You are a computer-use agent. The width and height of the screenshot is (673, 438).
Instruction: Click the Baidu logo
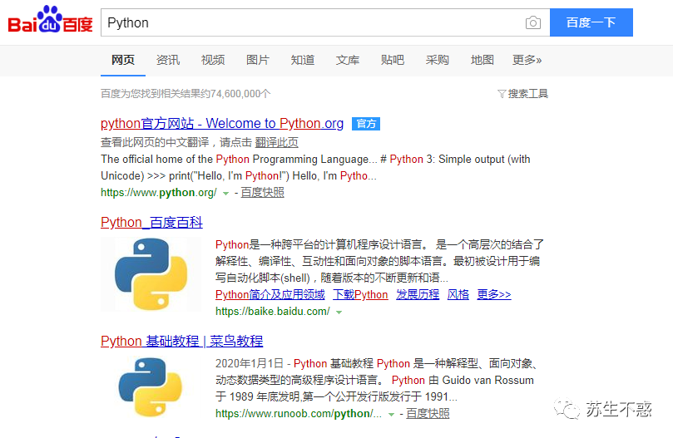click(50, 20)
